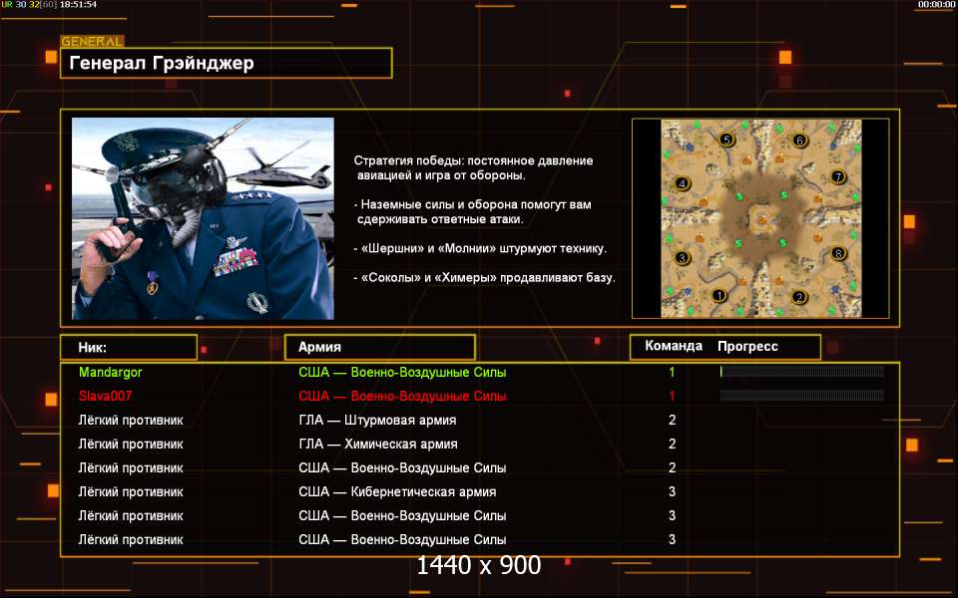Image resolution: width=958 pixels, height=598 pixels.
Task: Click the GENERAL tag above the title
Action: click(x=92, y=42)
